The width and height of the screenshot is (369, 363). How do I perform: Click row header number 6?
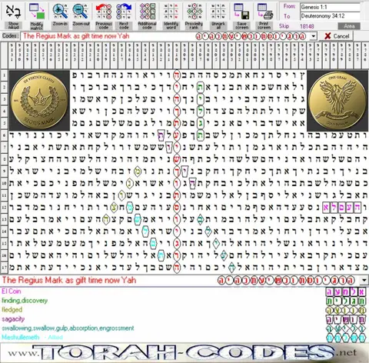click(x=5, y=135)
